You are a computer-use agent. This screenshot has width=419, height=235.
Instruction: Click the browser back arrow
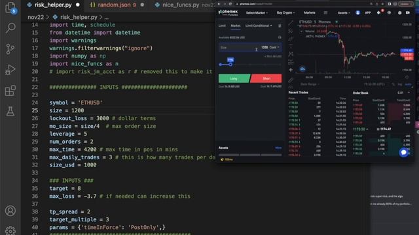pos(219,4)
